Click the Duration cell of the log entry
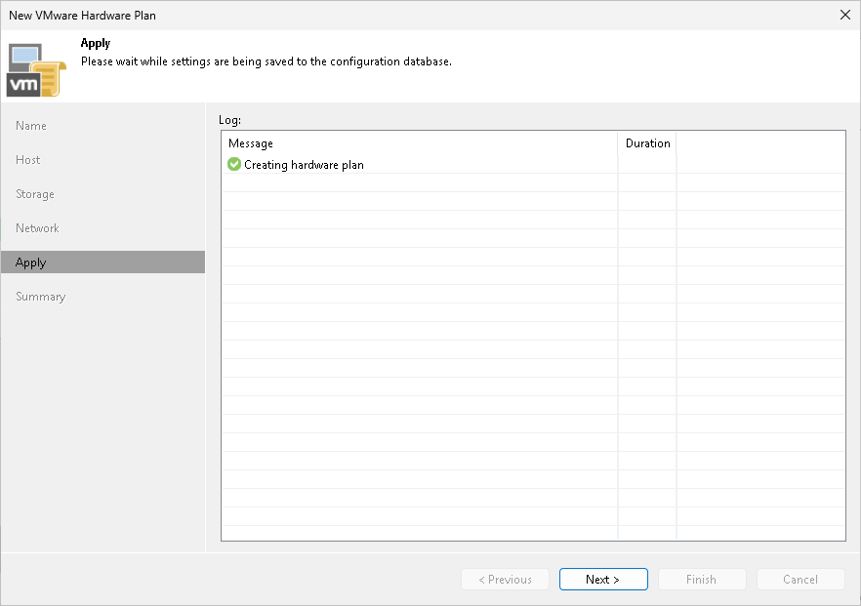This screenshot has height=606, width=861. [x=646, y=165]
